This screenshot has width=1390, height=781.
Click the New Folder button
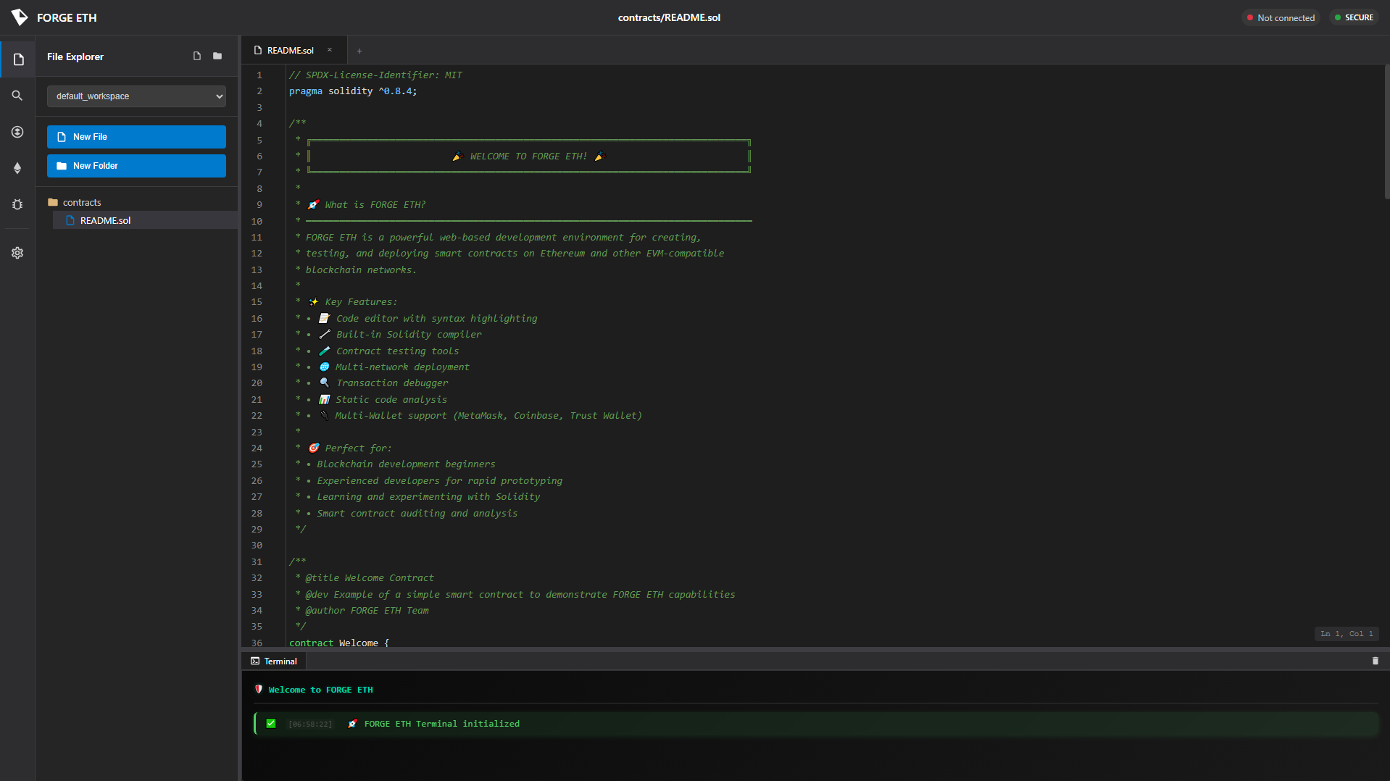point(136,166)
